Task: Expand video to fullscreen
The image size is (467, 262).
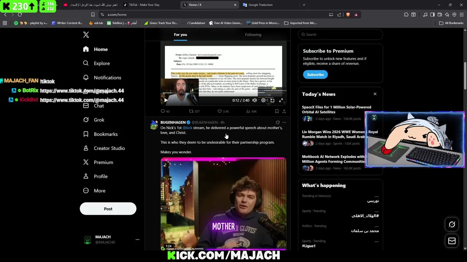Action: click(281, 100)
